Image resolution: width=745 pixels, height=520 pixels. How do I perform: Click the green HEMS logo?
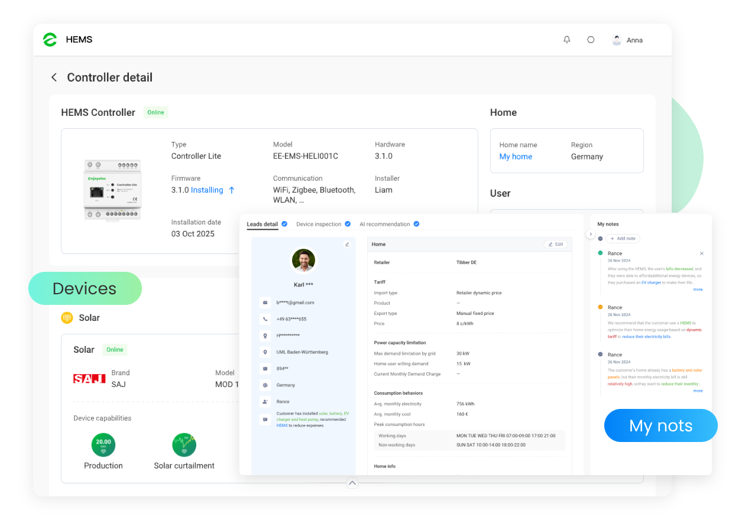coord(50,40)
